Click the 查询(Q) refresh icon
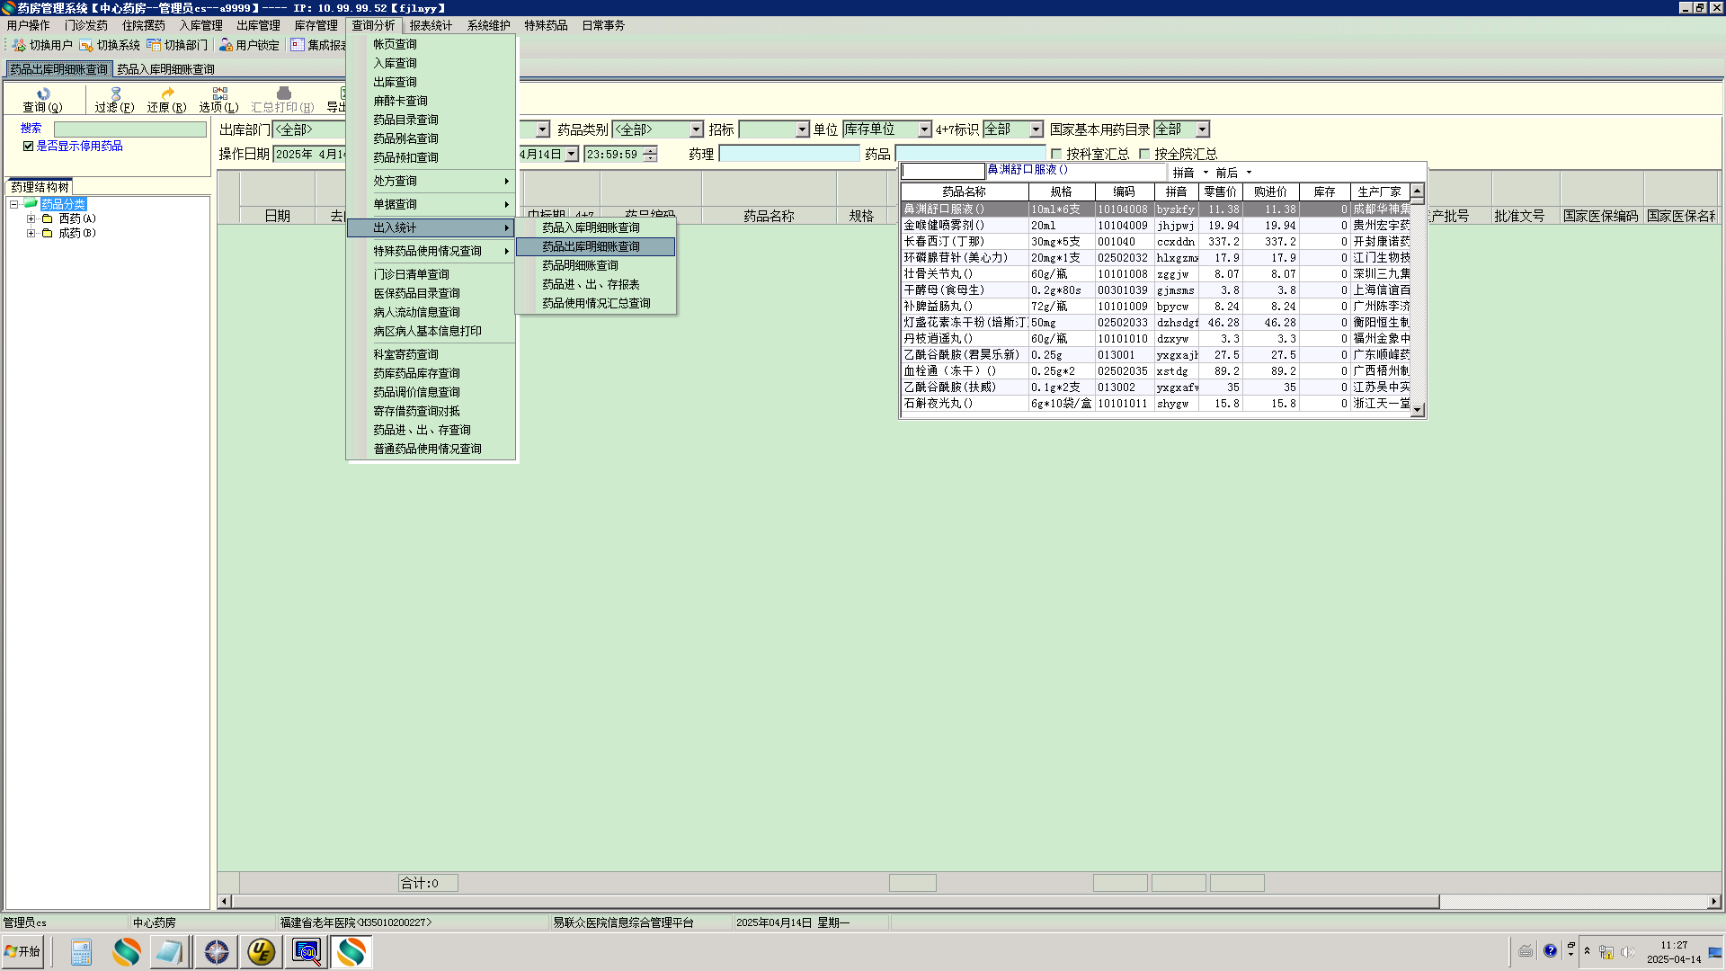Viewport: 1726px width, 971px height. 42,94
